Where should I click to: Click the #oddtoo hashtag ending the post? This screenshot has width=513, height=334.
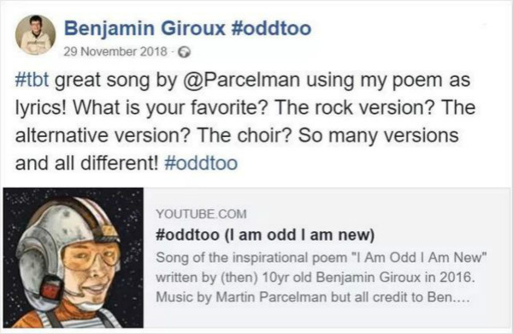201,164
